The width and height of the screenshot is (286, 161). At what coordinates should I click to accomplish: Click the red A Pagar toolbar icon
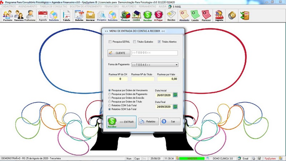click(x=158, y=16)
